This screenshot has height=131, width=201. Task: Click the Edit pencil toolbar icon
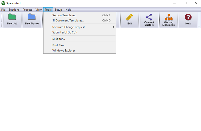[130, 17]
